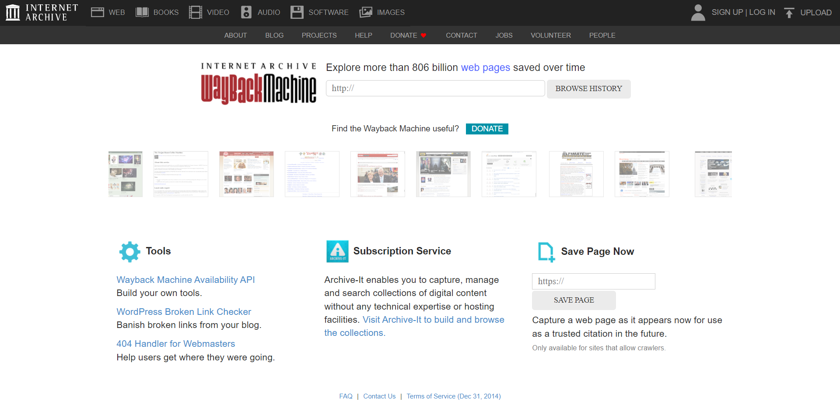This screenshot has height=409, width=840.
Task: Focus the https:// Save Page field
Action: coord(594,281)
